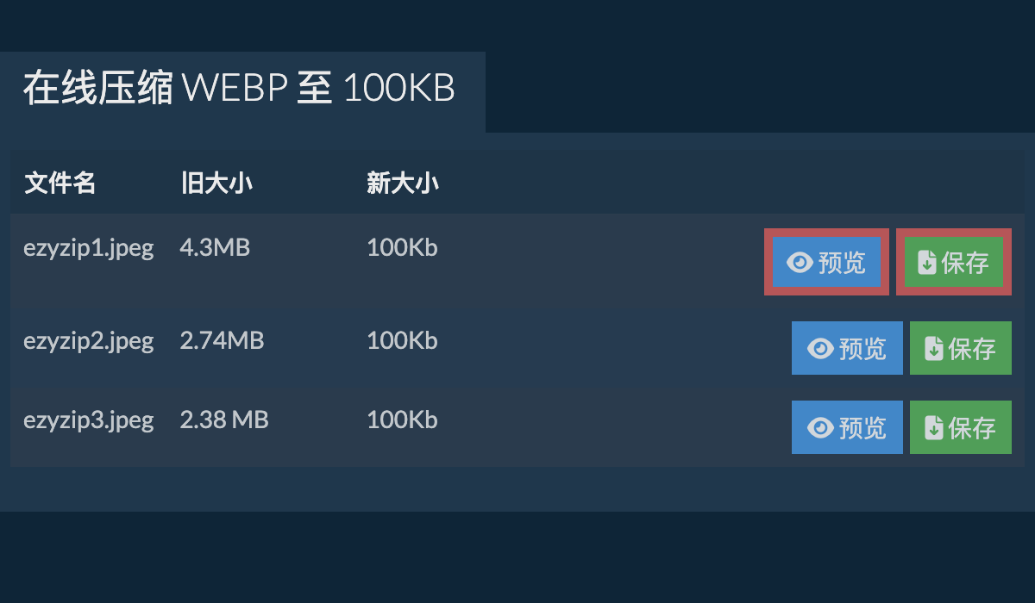Click the 旧大小 column header
This screenshot has width=1035, height=603.
(216, 183)
